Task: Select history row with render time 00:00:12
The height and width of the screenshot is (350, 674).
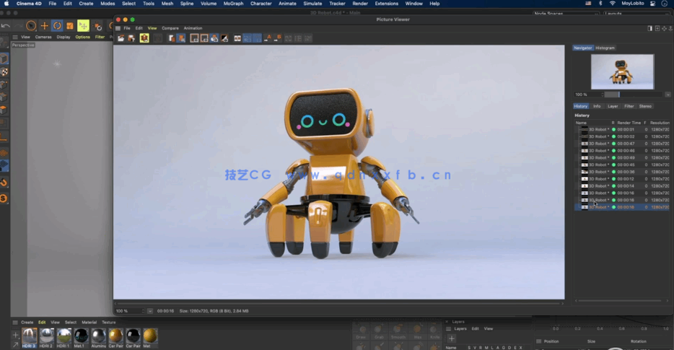Action: (622, 179)
